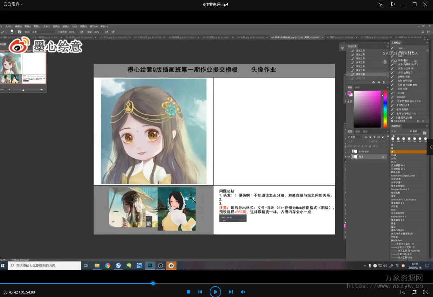Image resolution: width=433 pixels, height=297 pixels.
Task: Stop the video playback
Action: pos(188,292)
